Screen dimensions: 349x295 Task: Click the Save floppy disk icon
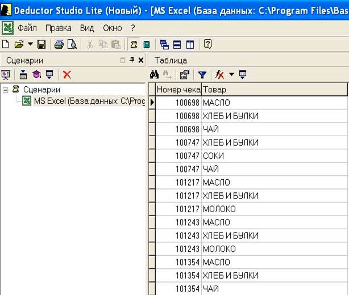pos(41,44)
